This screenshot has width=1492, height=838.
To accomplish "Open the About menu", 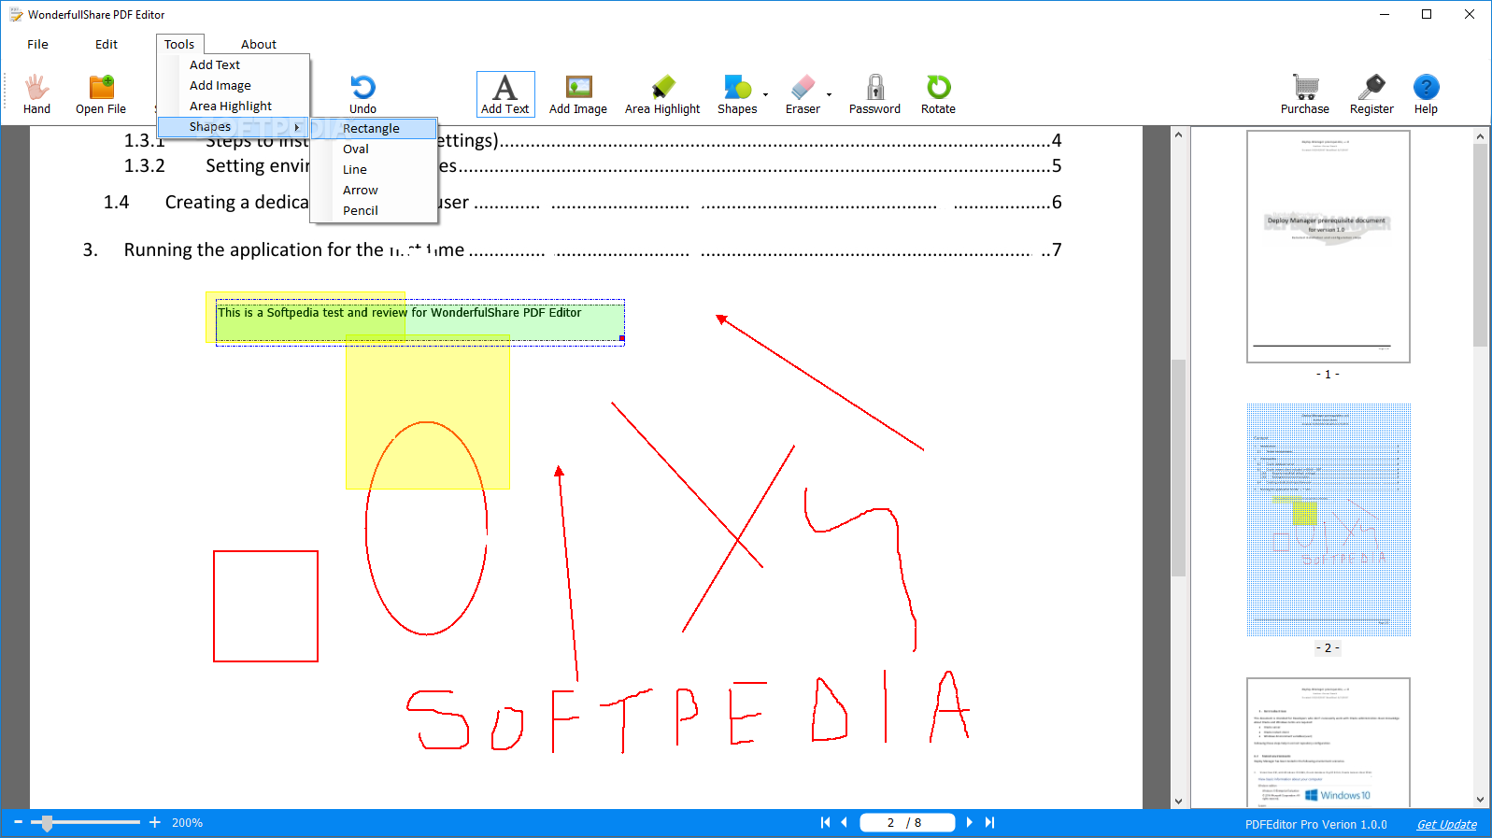I will [x=259, y=44].
